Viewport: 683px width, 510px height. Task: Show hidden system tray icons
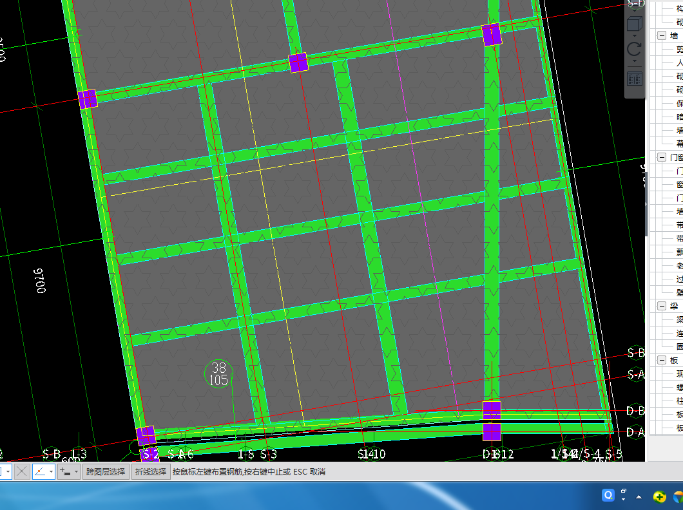tap(639, 496)
